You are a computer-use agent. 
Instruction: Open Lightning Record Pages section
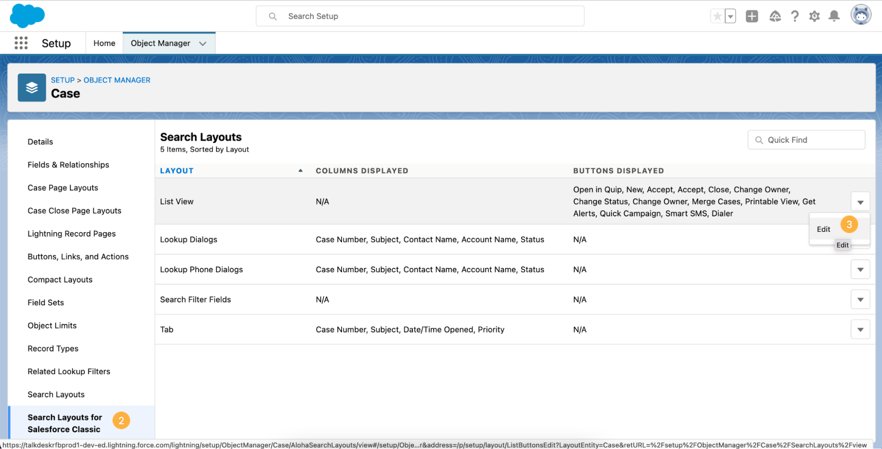71,234
